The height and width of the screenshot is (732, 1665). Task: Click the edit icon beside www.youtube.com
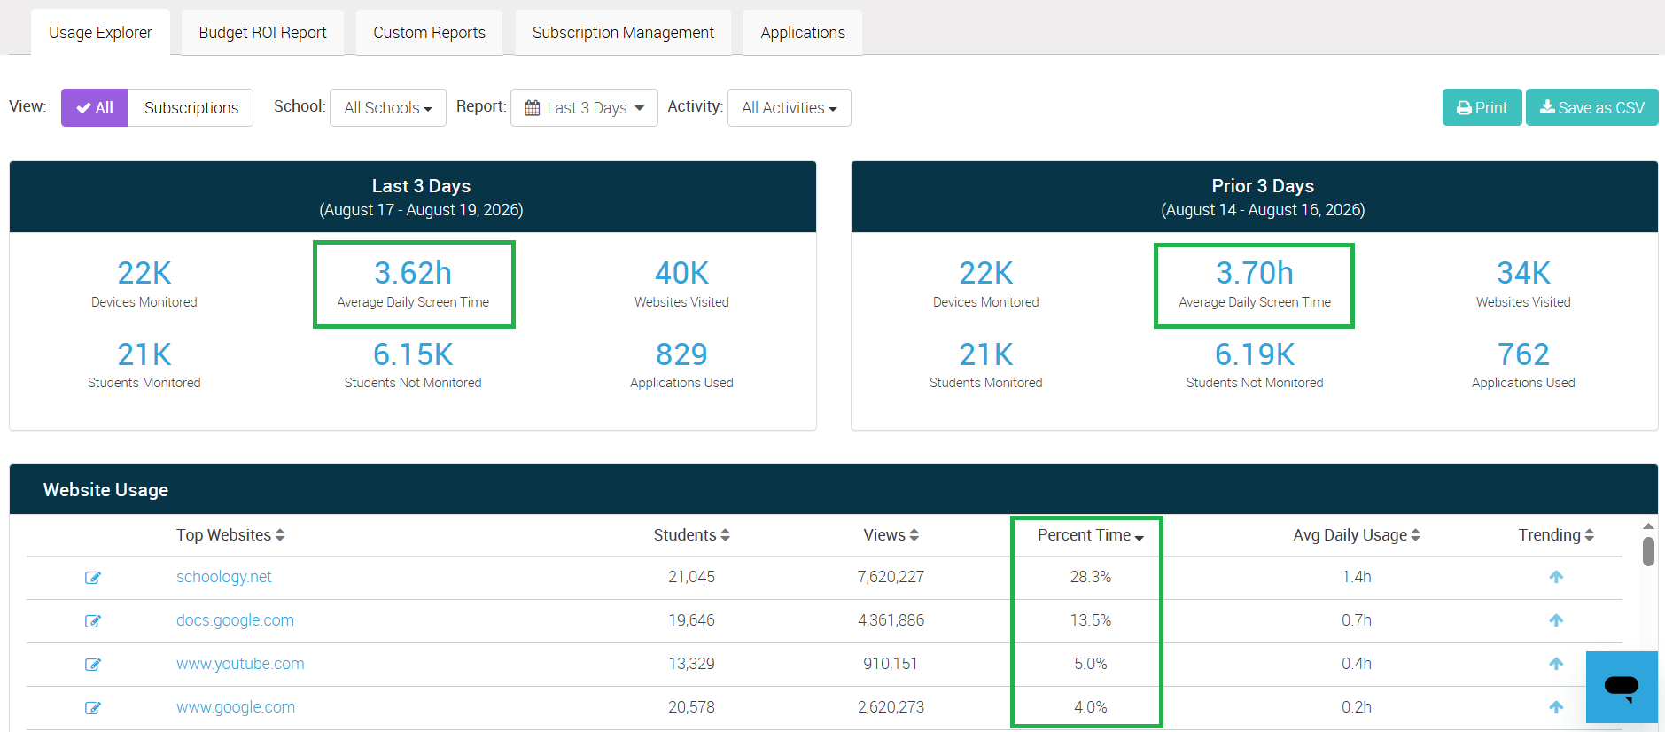[x=92, y=665]
